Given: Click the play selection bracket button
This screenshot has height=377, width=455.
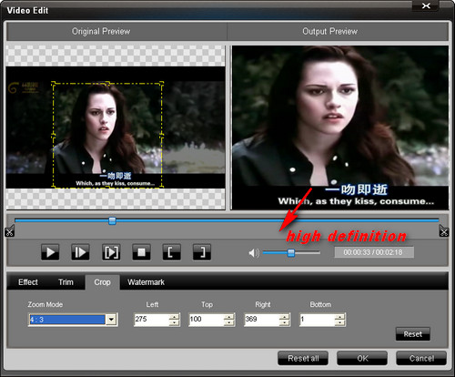Looking at the screenshot, I should point(111,252).
